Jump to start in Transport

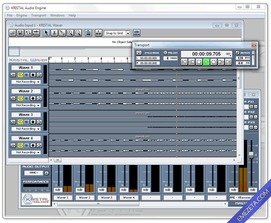click(x=184, y=62)
